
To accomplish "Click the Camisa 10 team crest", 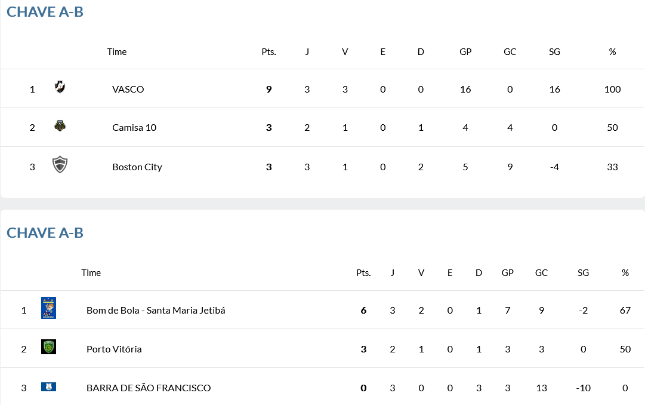I will (x=60, y=126).
